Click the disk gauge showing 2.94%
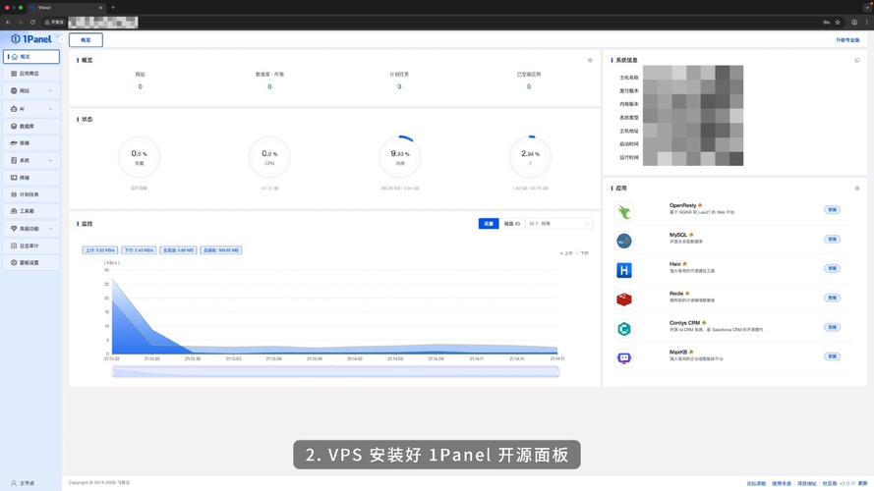This screenshot has height=491, width=874. [x=530, y=157]
